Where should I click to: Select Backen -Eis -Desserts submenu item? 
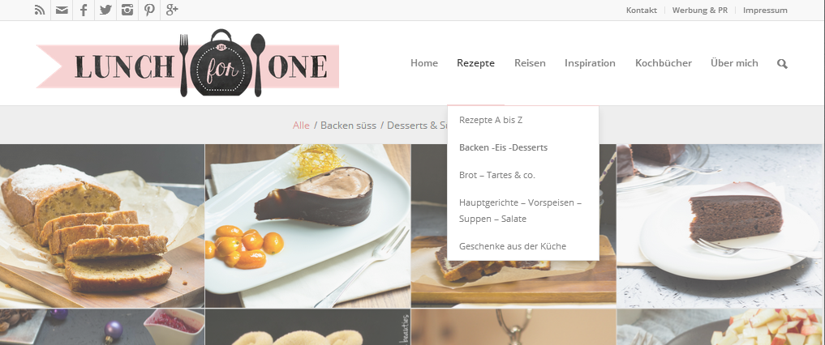[504, 147]
